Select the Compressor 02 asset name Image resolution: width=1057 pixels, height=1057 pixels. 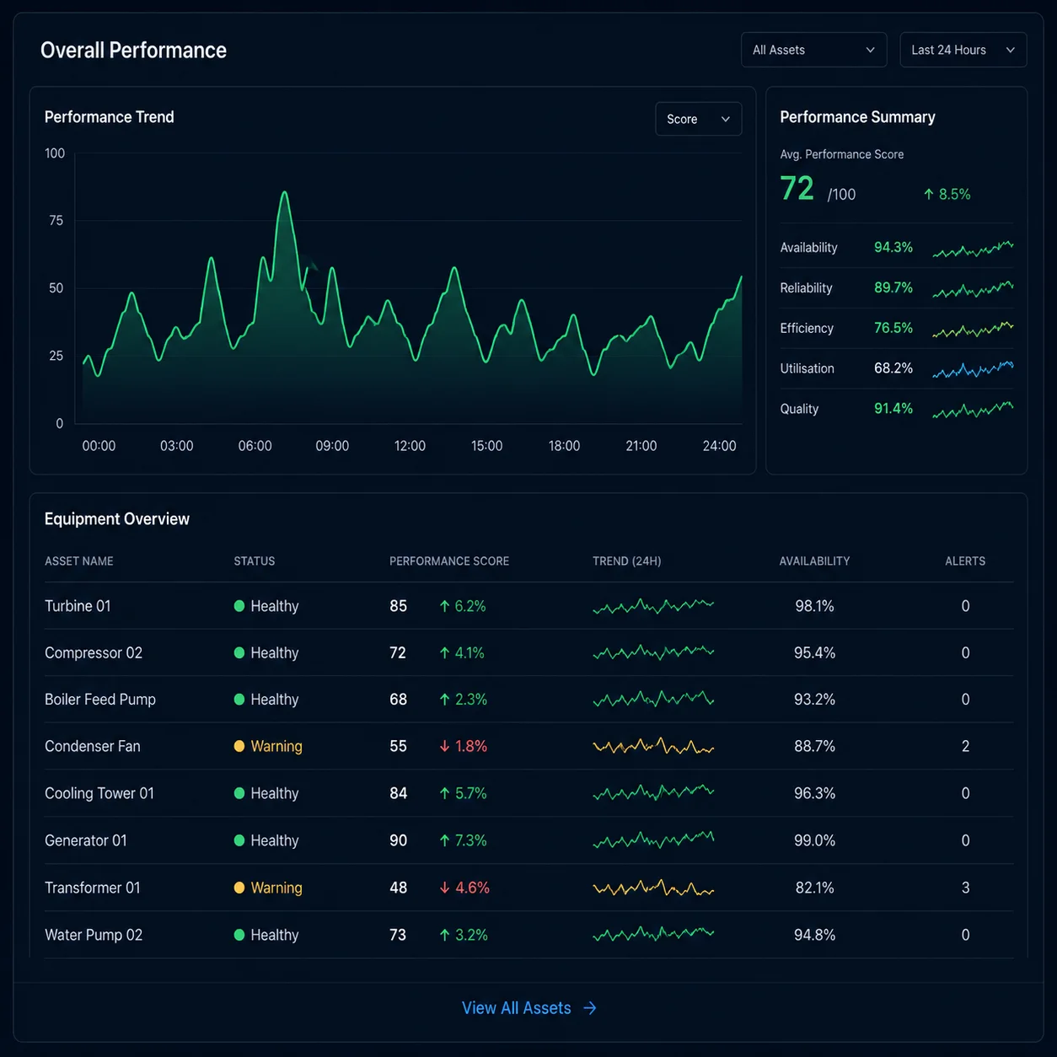click(x=94, y=652)
